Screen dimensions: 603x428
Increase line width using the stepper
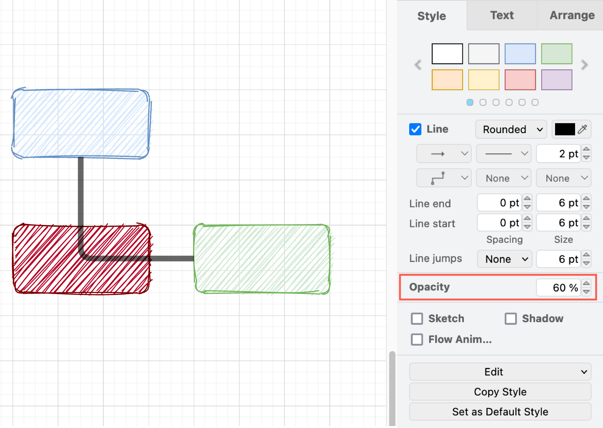coord(586,150)
